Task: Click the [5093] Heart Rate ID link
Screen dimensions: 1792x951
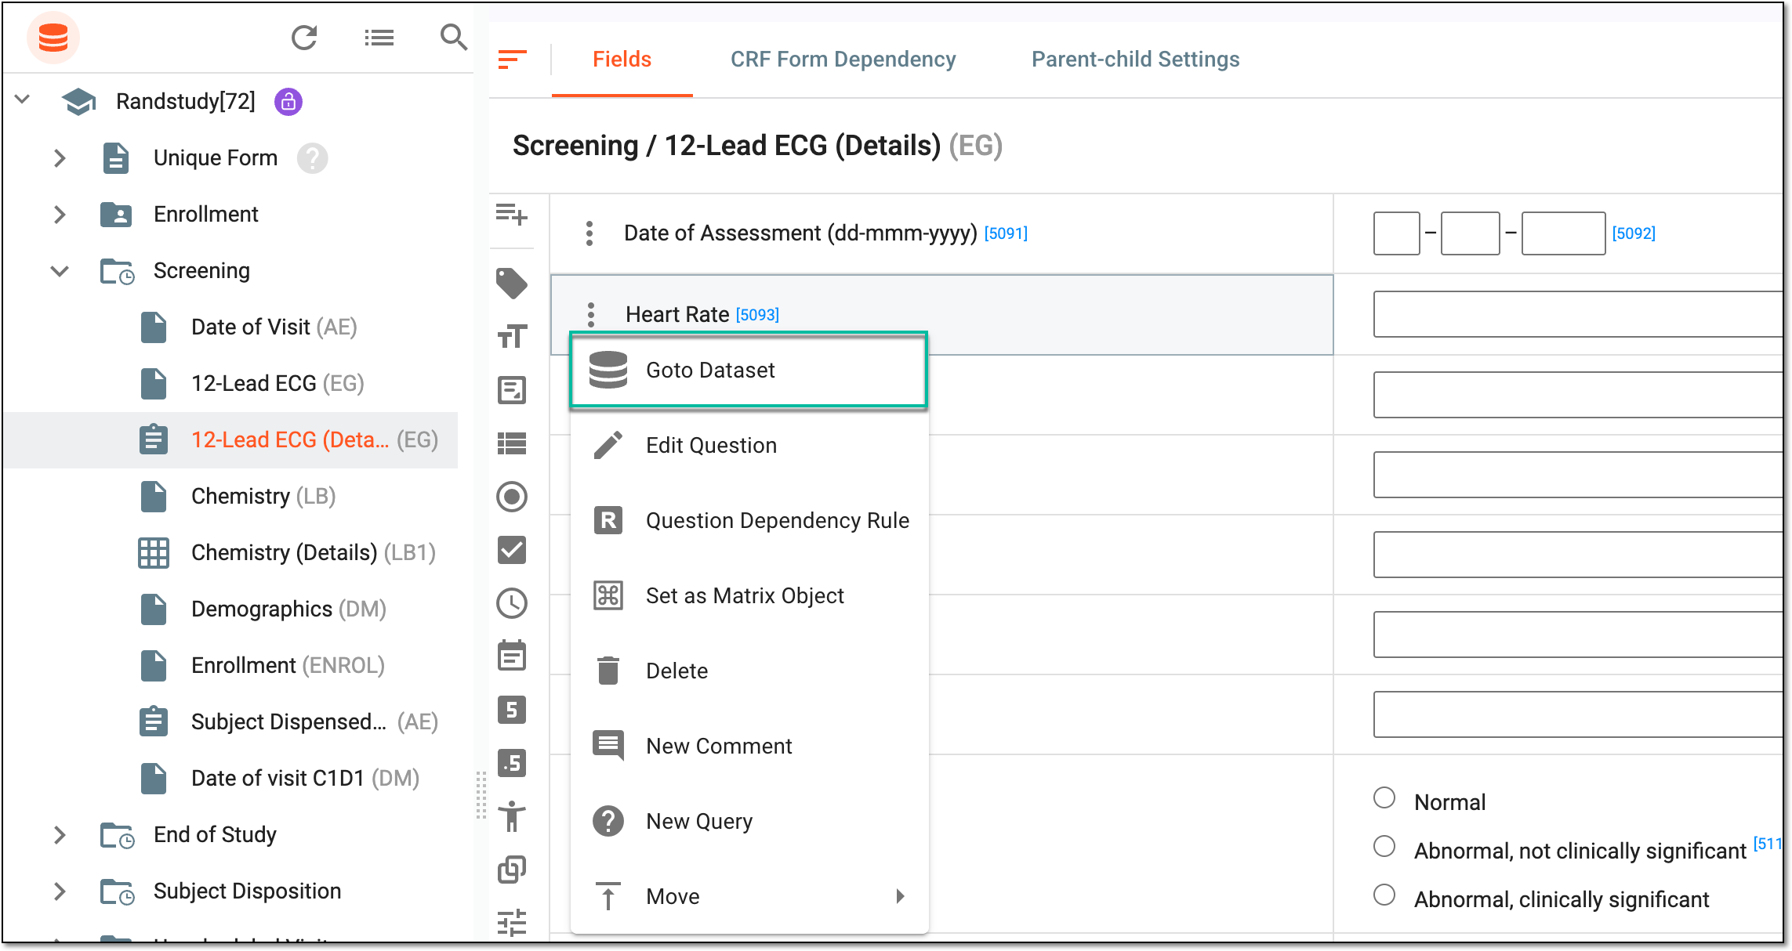Action: tap(757, 315)
